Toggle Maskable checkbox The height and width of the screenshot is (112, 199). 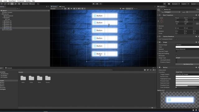[x=176, y=56]
